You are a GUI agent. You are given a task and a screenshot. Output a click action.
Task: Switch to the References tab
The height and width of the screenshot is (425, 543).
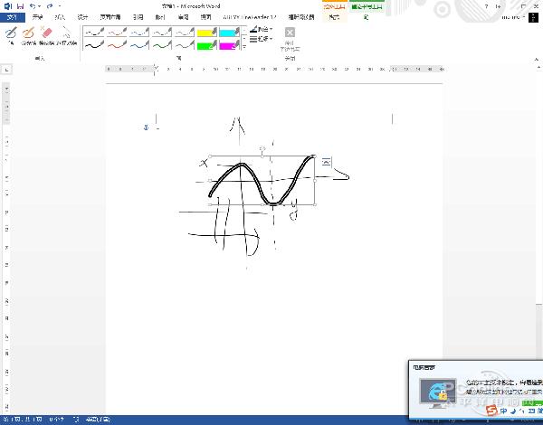tap(138, 17)
